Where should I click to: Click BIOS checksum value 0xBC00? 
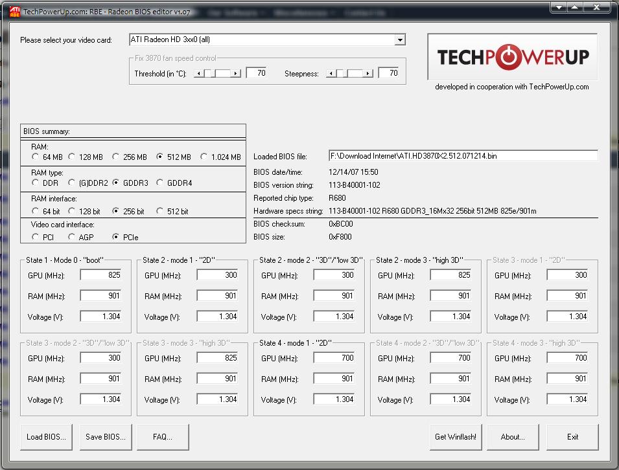[341, 224]
